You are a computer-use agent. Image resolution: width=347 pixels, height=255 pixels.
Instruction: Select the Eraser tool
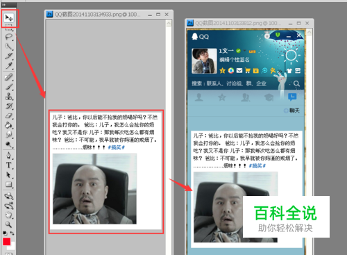(x=9, y=115)
